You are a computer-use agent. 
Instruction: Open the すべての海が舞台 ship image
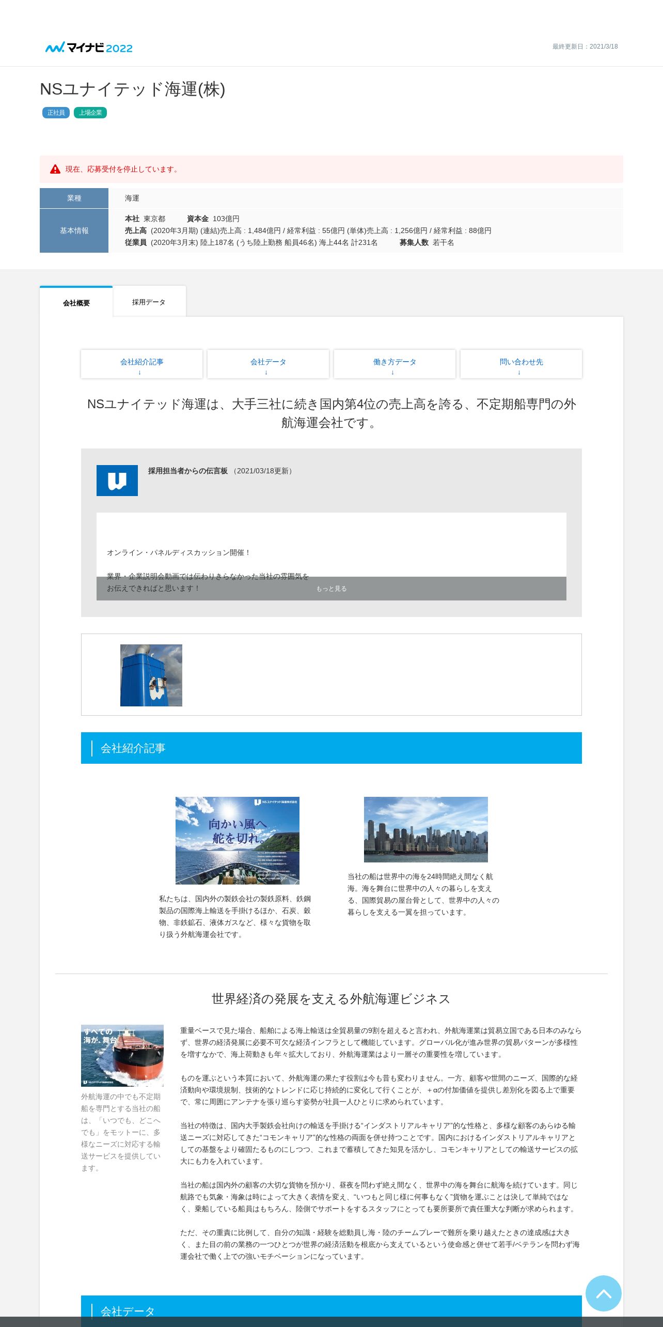tap(122, 1056)
